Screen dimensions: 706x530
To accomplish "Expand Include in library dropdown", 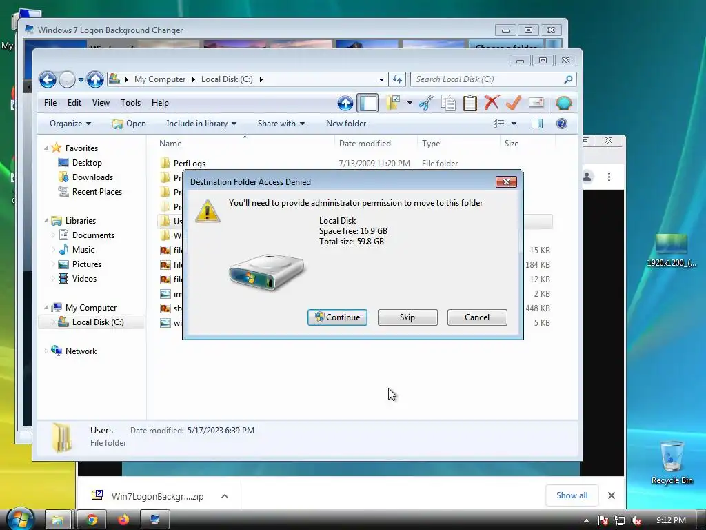I will click(x=201, y=124).
